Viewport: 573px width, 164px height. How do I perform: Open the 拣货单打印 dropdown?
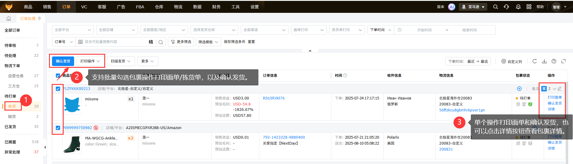(347, 30)
